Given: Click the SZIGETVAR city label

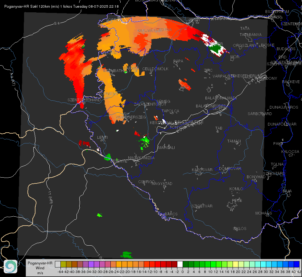Looking at the screenshot, I should tap(202, 206).
